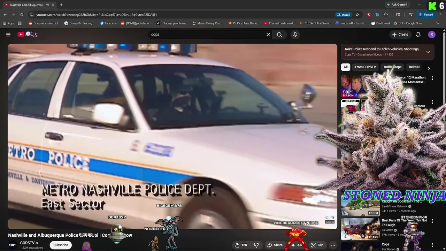446x251 pixels.
Task: Open GFX - Google Drive bookmark
Action: click(x=408, y=23)
